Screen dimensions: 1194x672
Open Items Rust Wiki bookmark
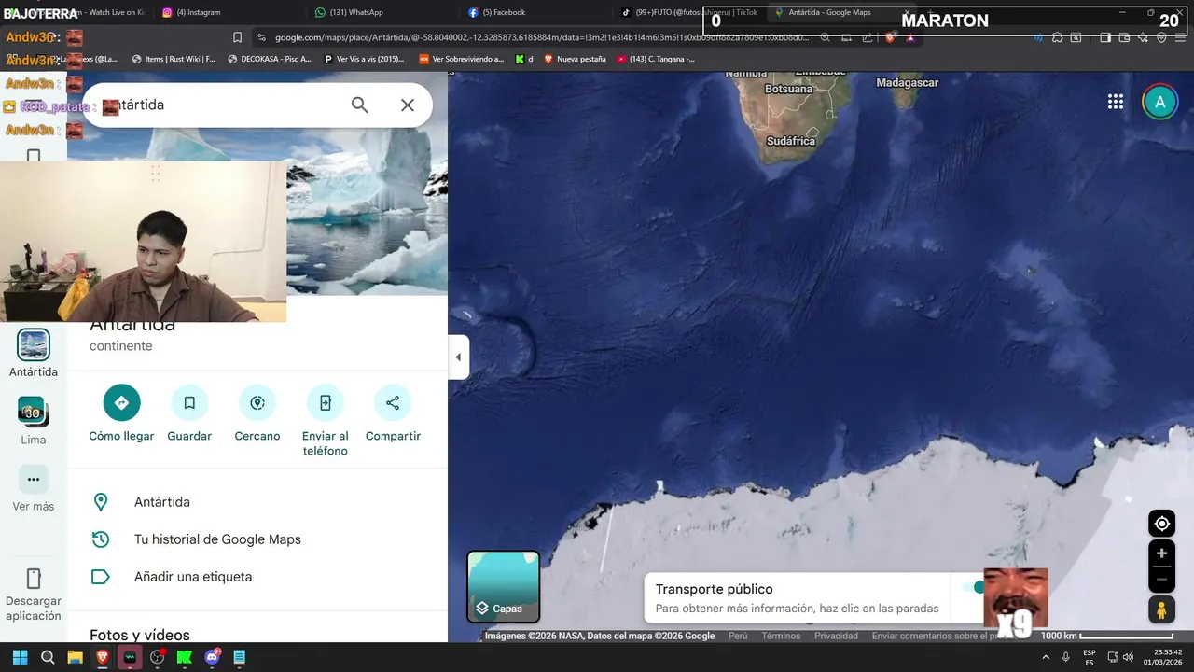point(174,59)
